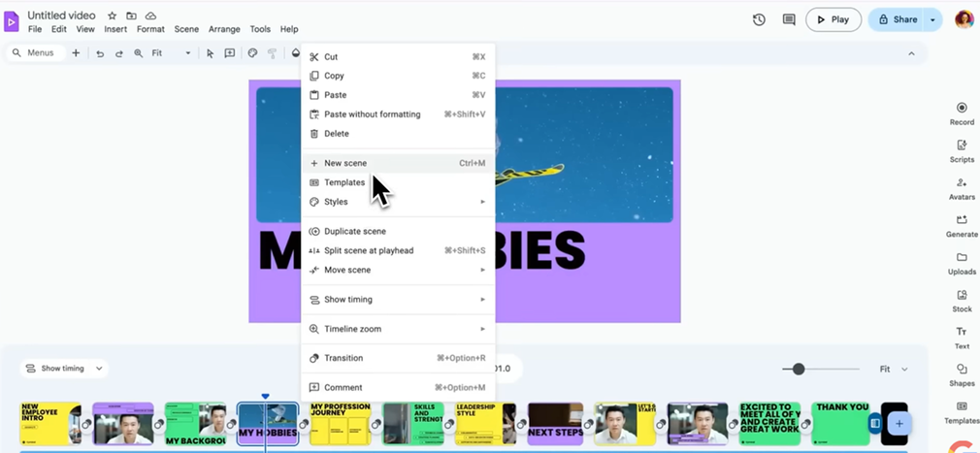Open the timeline Fit zoom dropdown
This screenshot has height=453, width=980.
(x=894, y=370)
